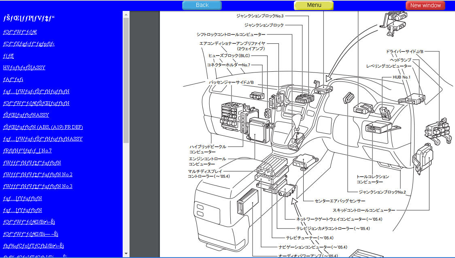This screenshot has height=258, width=455.
Task: Open the short sidebar link "f‰ff["
Action: coord(9,56)
